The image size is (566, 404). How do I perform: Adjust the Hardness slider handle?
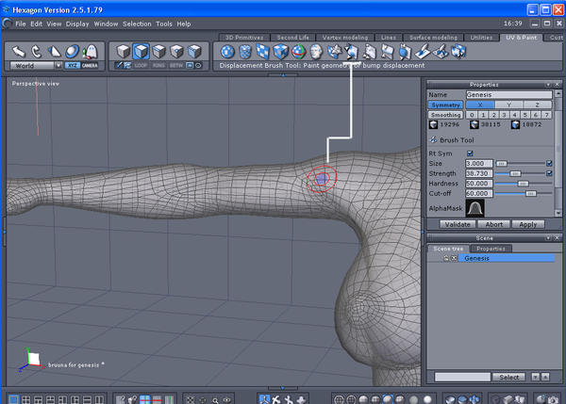pos(524,183)
